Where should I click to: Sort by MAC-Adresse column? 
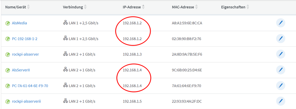click(196, 7)
